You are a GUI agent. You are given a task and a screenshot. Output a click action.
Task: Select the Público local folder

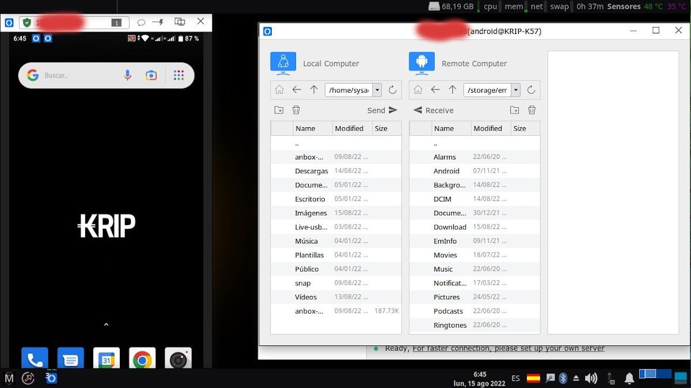pyautogui.click(x=336, y=269)
